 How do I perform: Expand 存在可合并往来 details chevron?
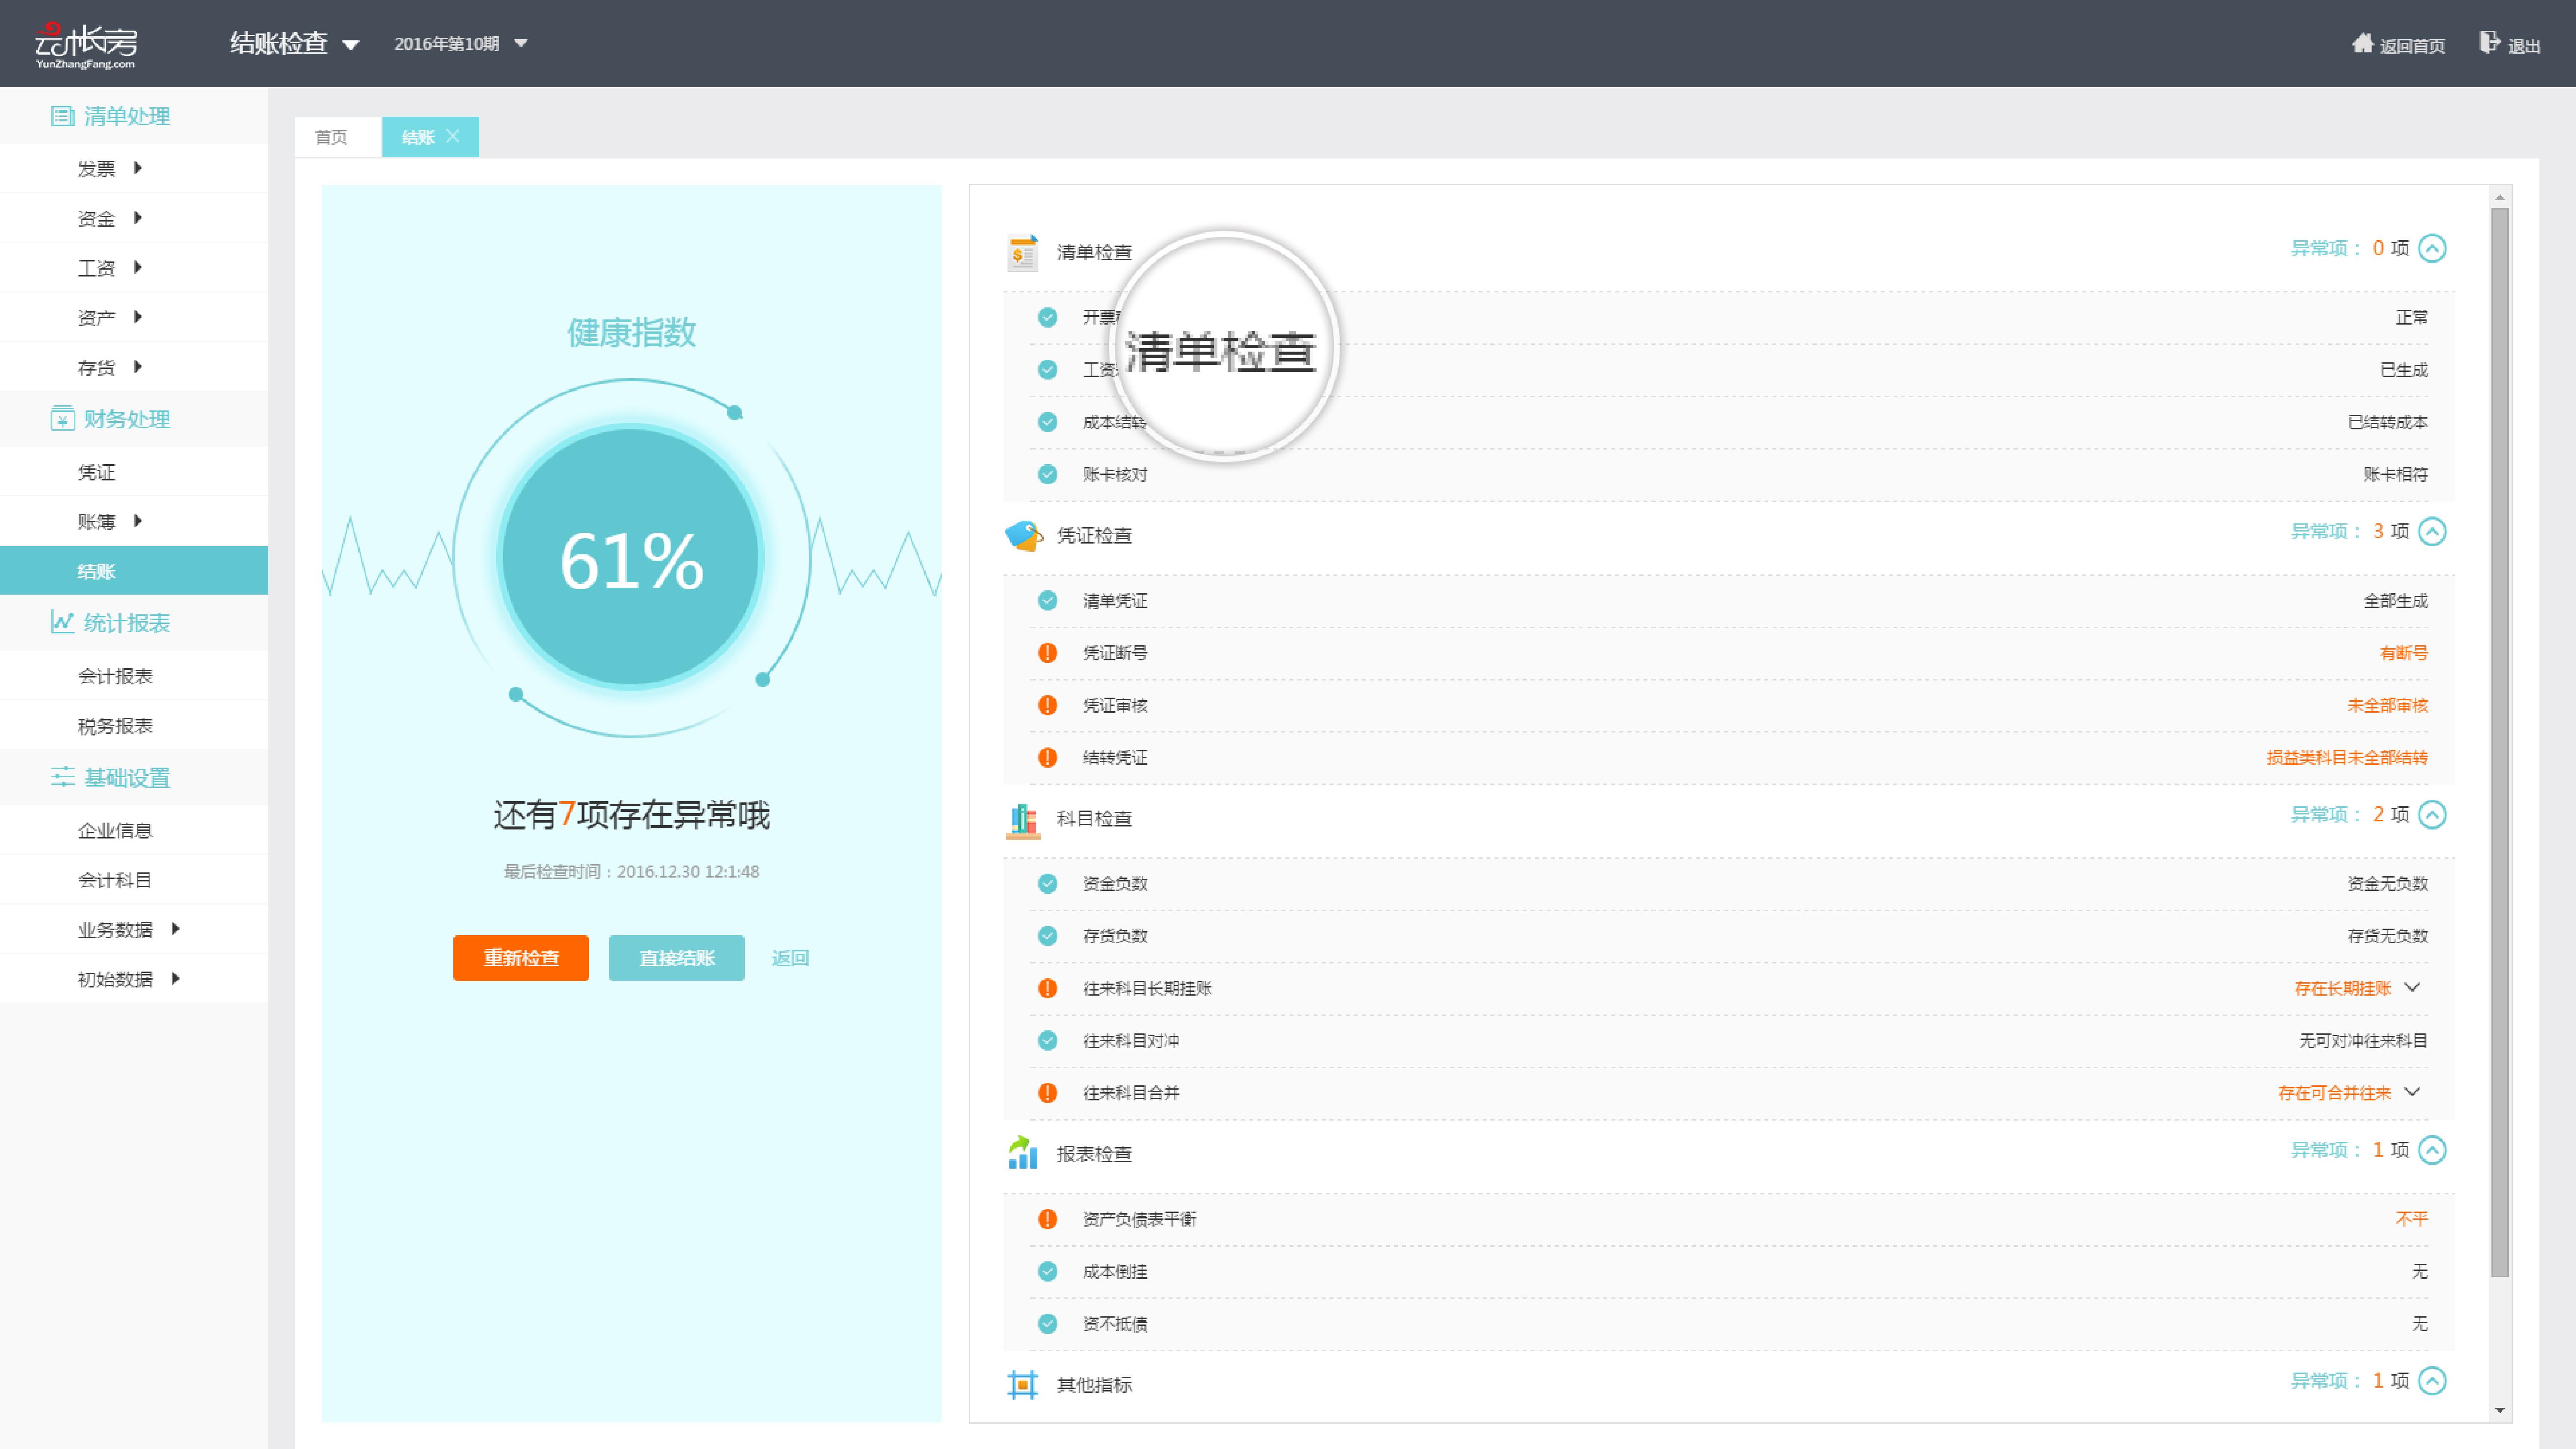pos(2413,1092)
